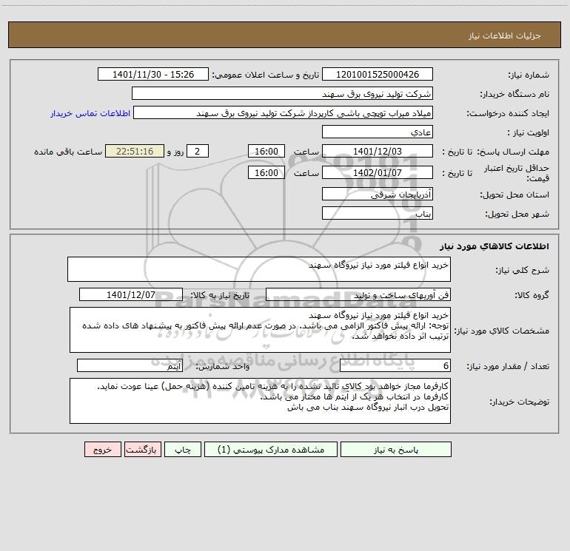Viewport: 570px width, 551px height.
Task: Click buyer name field شرکت تولید نیروی برق سهند
Action: point(282,93)
